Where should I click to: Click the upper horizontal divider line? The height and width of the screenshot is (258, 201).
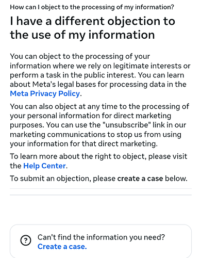point(100,189)
